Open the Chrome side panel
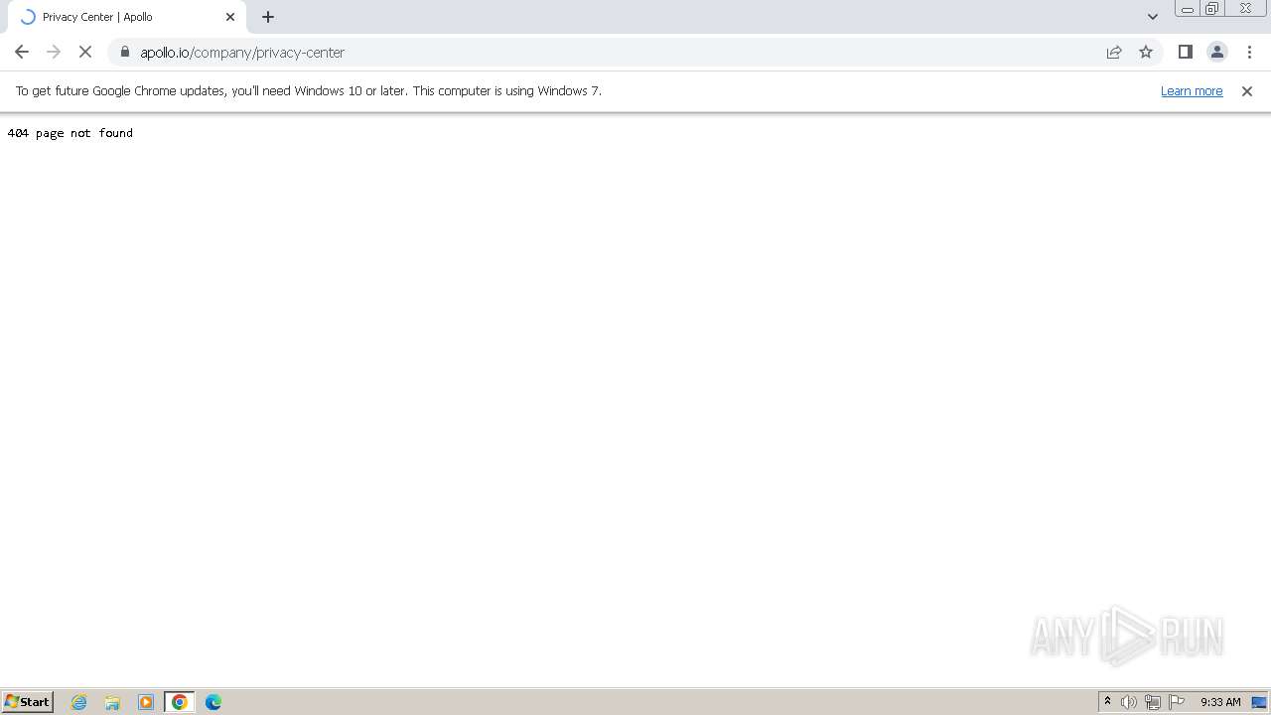Screen dimensions: 1271x715 point(1186,52)
